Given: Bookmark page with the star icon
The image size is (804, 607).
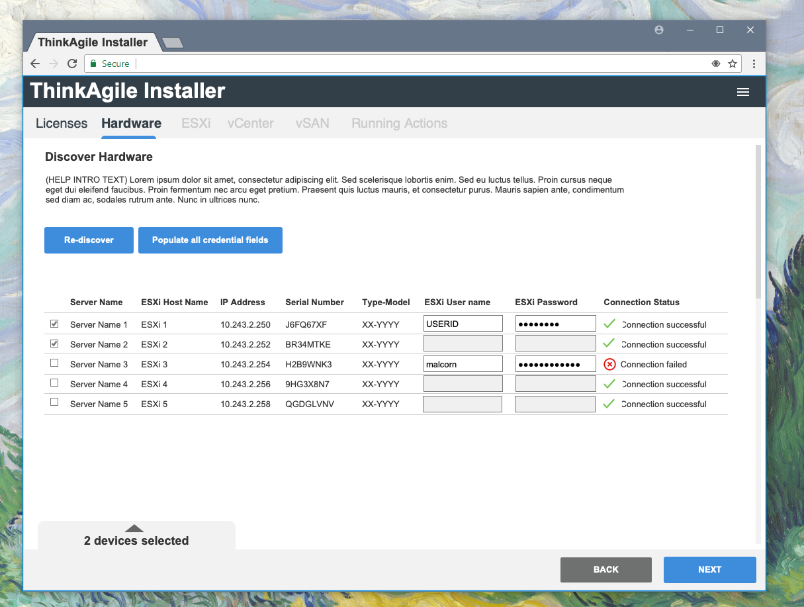Looking at the screenshot, I should (733, 64).
